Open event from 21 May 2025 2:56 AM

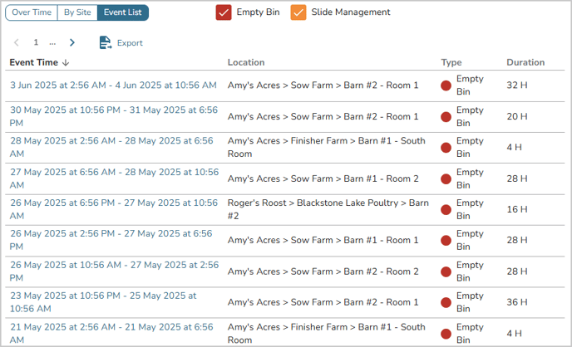tap(111, 333)
